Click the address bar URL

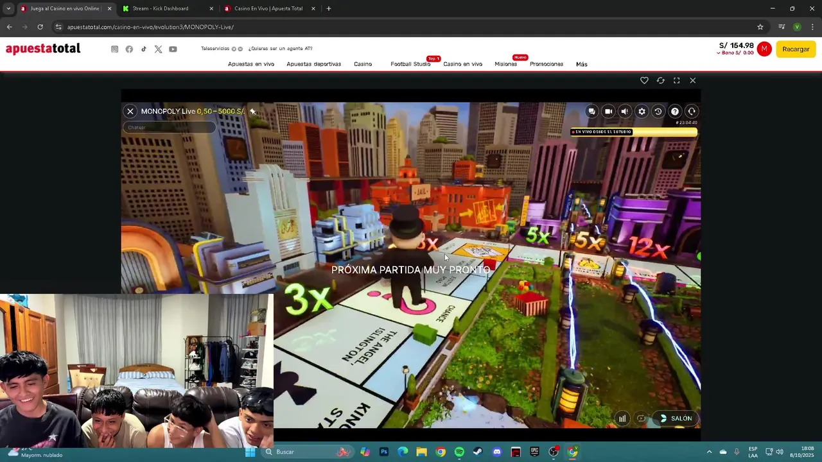click(150, 27)
